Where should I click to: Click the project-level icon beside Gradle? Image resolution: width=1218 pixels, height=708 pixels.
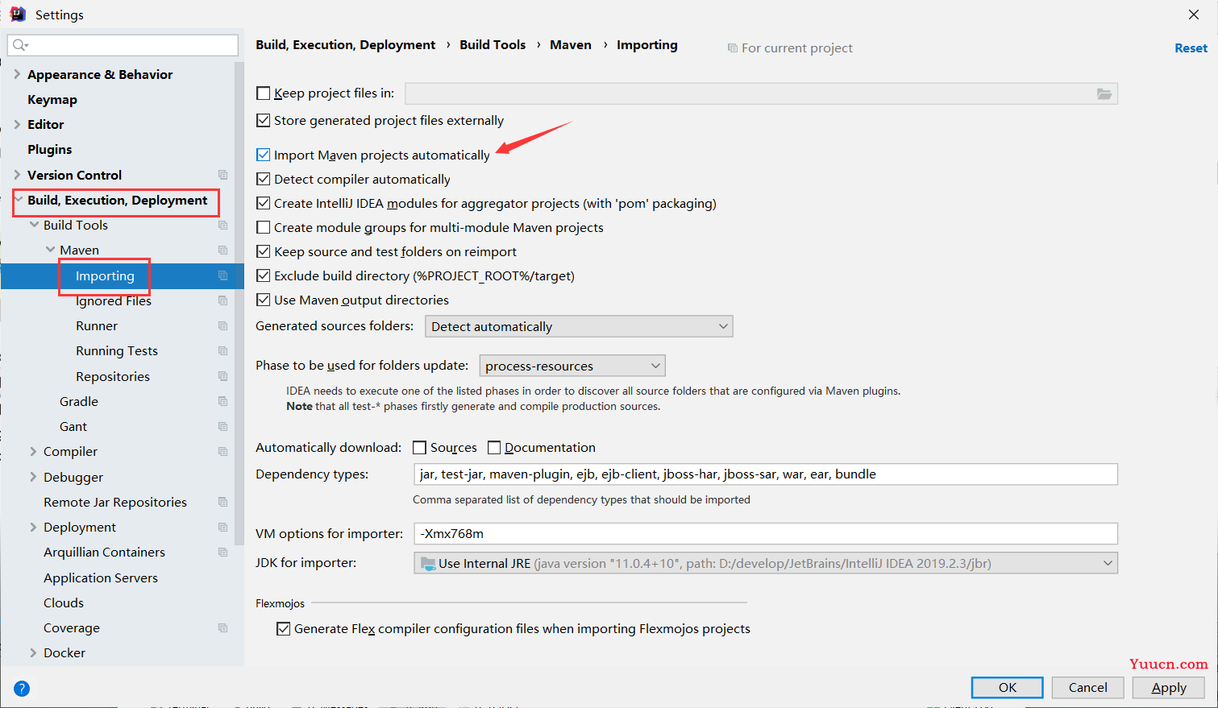(x=222, y=401)
